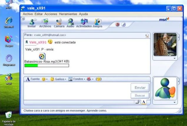Start the Camara webcam feature
This screenshot has height=126, width=187.
tap(59, 23)
